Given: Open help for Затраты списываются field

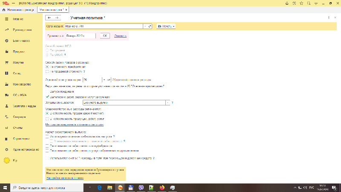Looking at the screenshot, I should point(172,102).
